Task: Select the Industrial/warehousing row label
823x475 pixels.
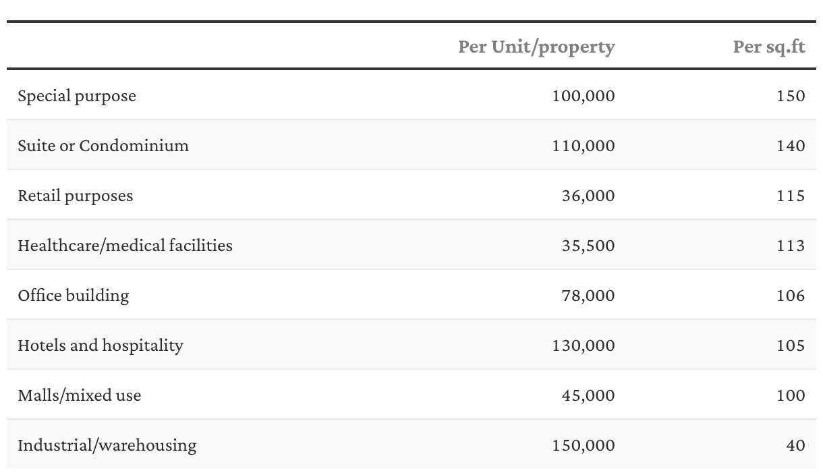Action: coord(107,445)
